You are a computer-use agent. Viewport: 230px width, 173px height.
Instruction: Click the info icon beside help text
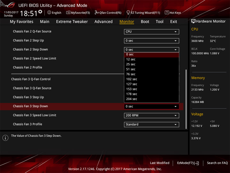5,138
